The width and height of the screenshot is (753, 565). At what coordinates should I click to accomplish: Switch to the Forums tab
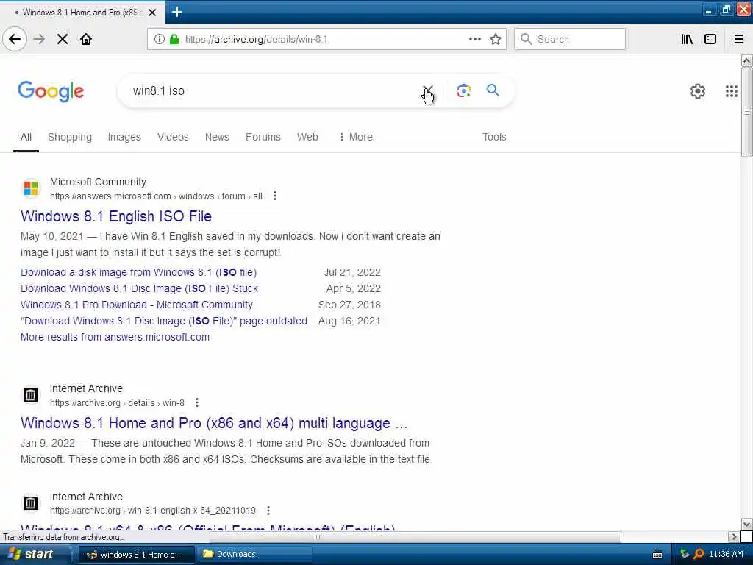[x=263, y=137]
